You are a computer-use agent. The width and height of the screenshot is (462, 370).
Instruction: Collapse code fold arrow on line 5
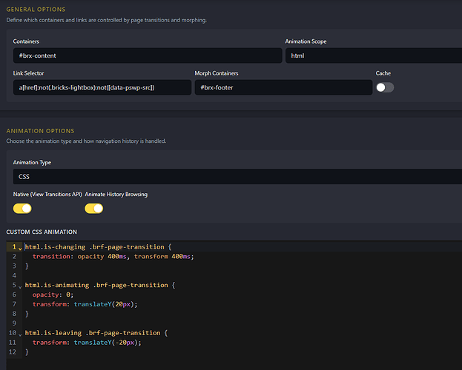pos(20,286)
